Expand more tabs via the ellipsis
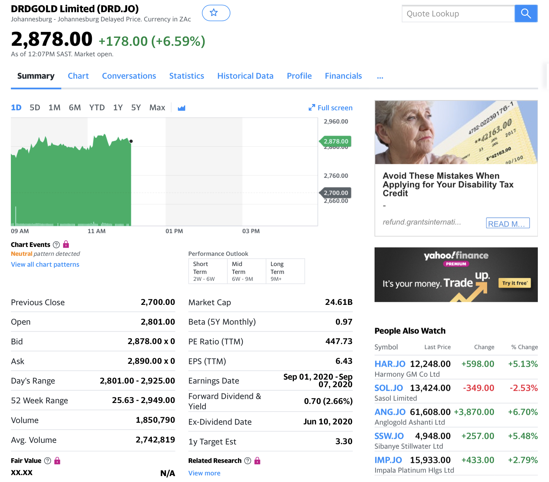This screenshot has height=482, width=549. click(380, 77)
